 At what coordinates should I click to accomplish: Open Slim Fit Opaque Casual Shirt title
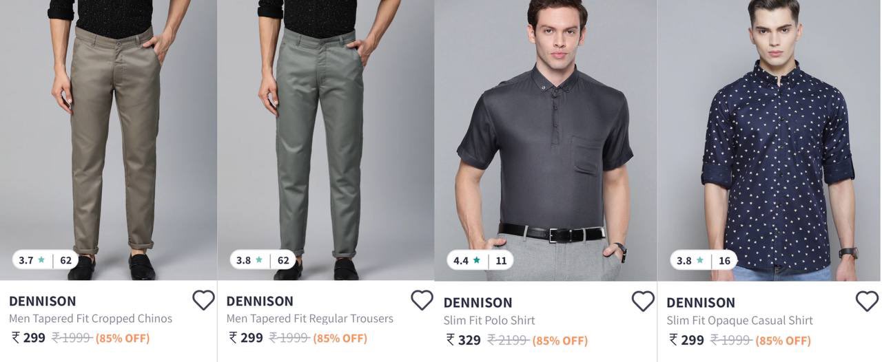(739, 320)
